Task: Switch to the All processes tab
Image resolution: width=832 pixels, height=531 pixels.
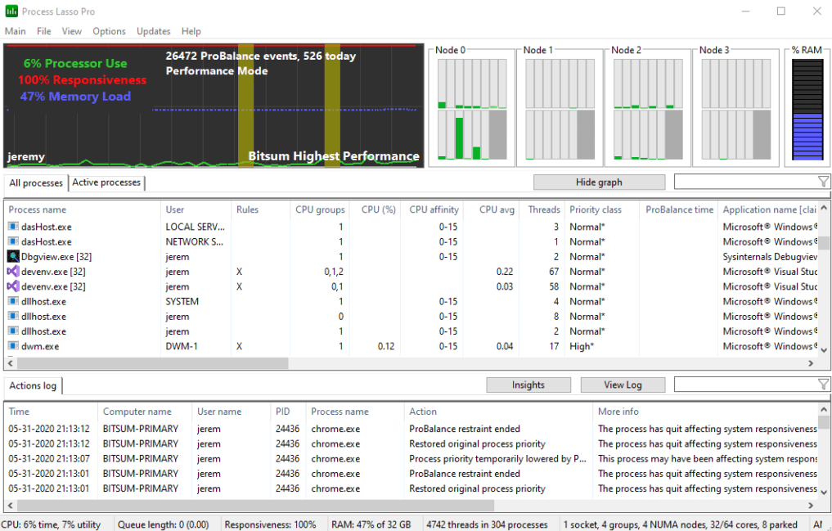Action: pyautogui.click(x=36, y=183)
